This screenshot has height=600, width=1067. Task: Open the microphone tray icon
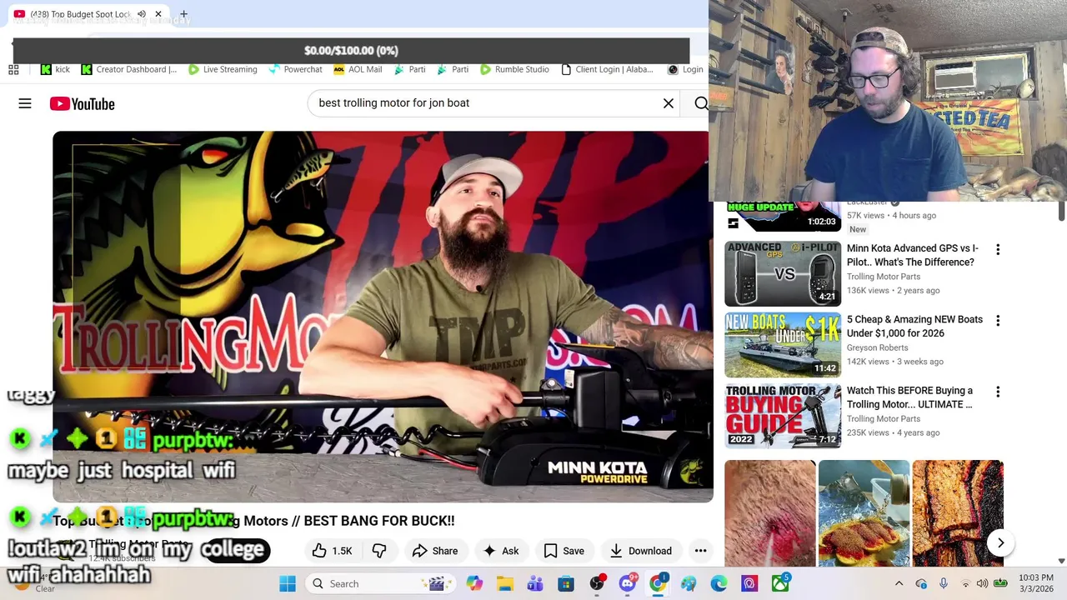click(x=943, y=583)
